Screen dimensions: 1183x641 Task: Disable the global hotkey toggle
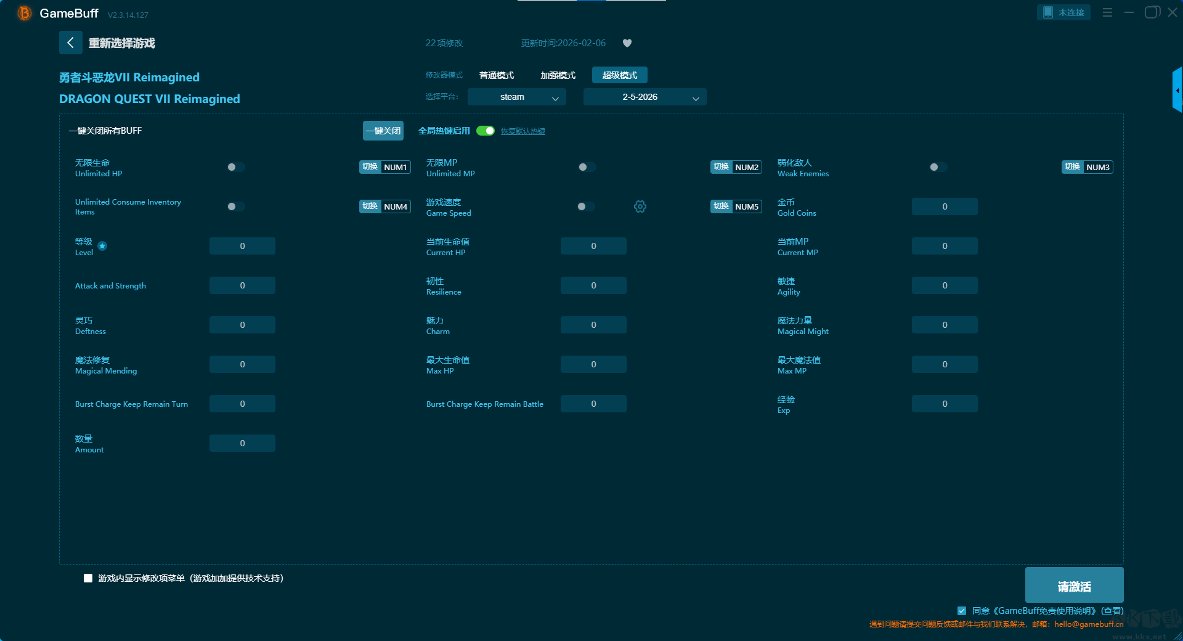tap(486, 131)
